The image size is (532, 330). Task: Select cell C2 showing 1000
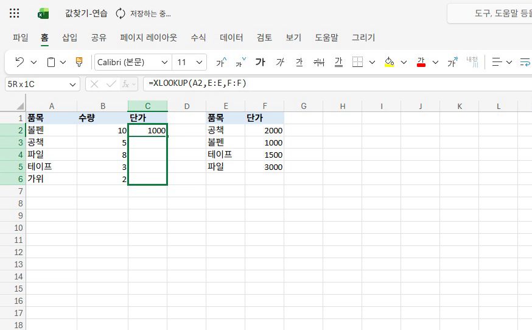pyautogui.click(x=147, y=130)
